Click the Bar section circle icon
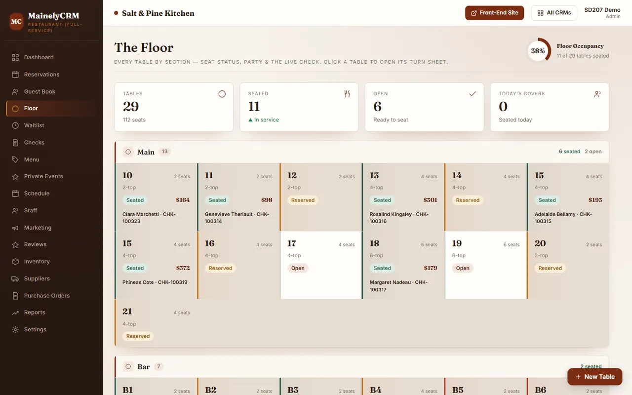Screen dimensions: 632x395 point(128,367)
